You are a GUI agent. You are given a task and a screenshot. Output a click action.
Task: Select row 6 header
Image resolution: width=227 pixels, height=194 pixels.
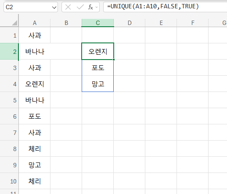9,116
